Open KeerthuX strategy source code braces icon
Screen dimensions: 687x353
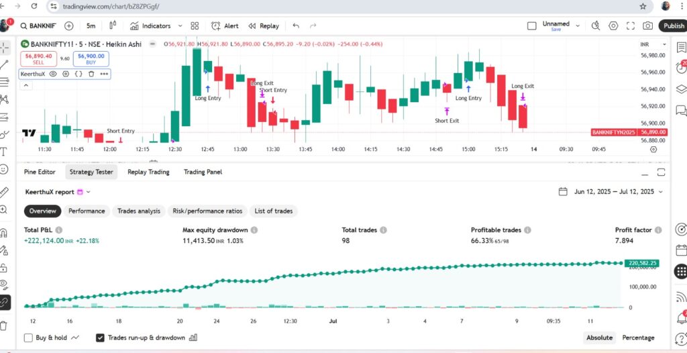coord(78,74)
